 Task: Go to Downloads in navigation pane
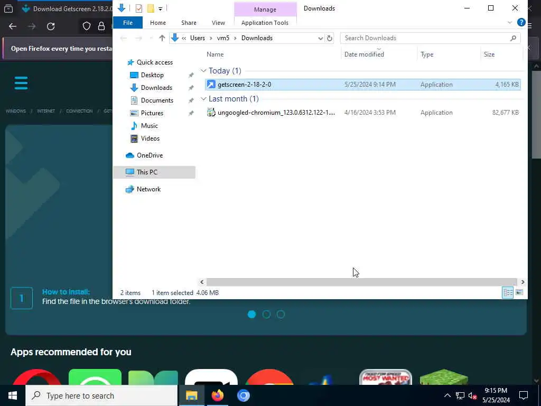point(156,88)
